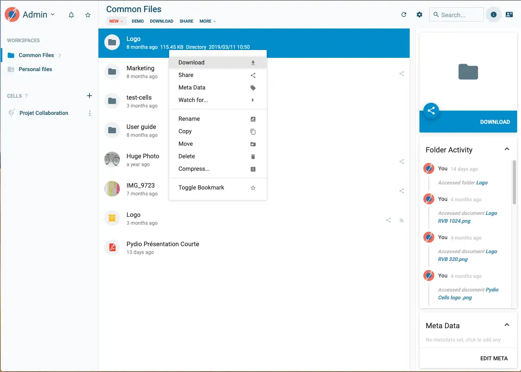
Task: Click share icon on IMG_9723 row
Action: pyautogui.click(x=401, y=191)
